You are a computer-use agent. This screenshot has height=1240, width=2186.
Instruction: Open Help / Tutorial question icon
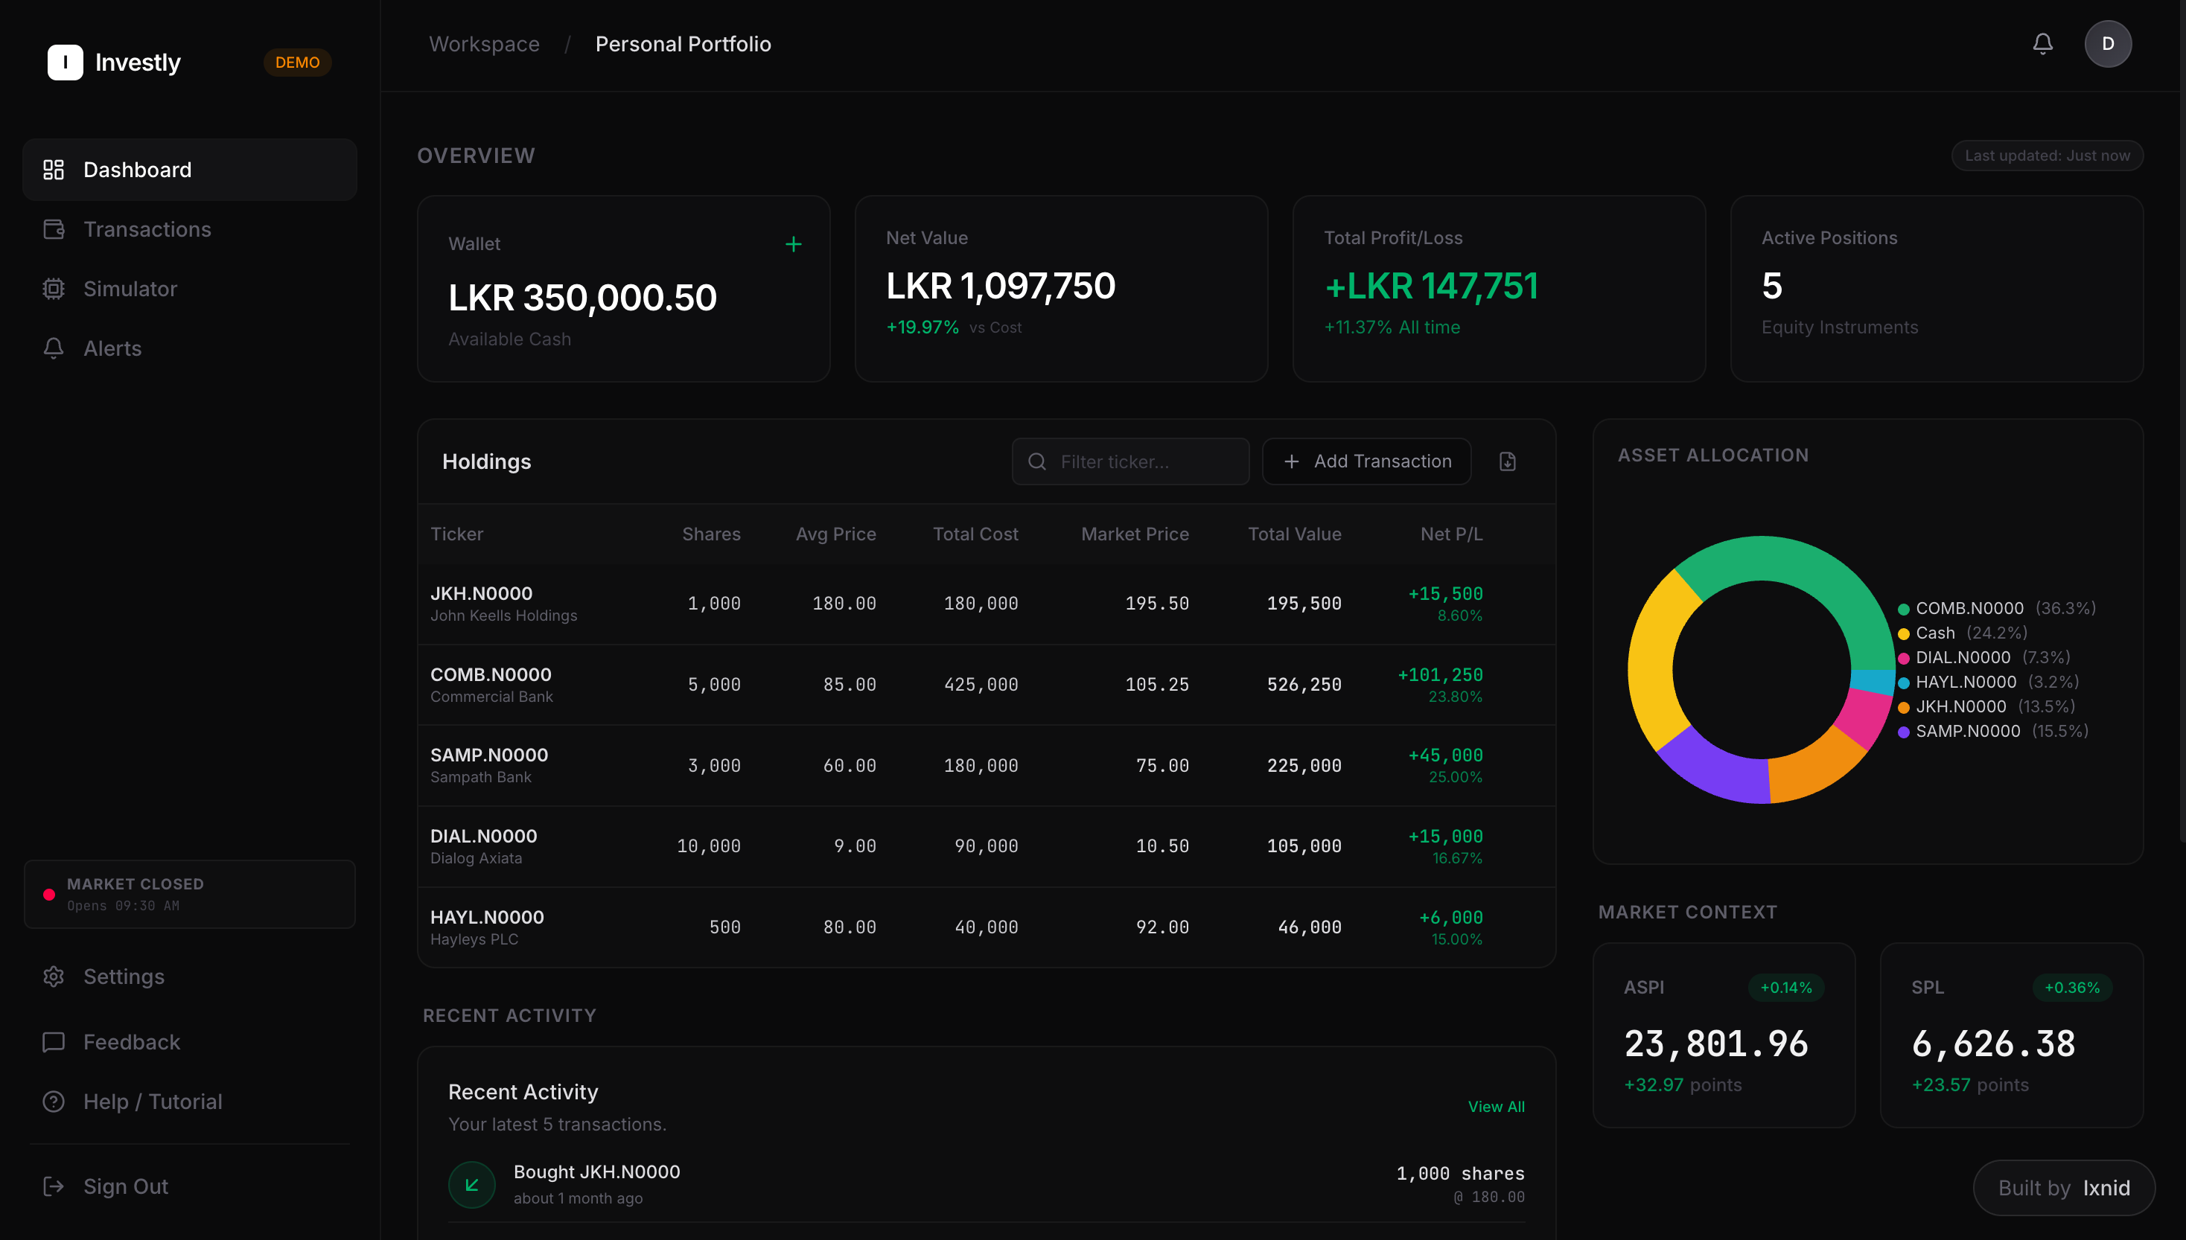pyautogui.click(x=54, y=1101)
